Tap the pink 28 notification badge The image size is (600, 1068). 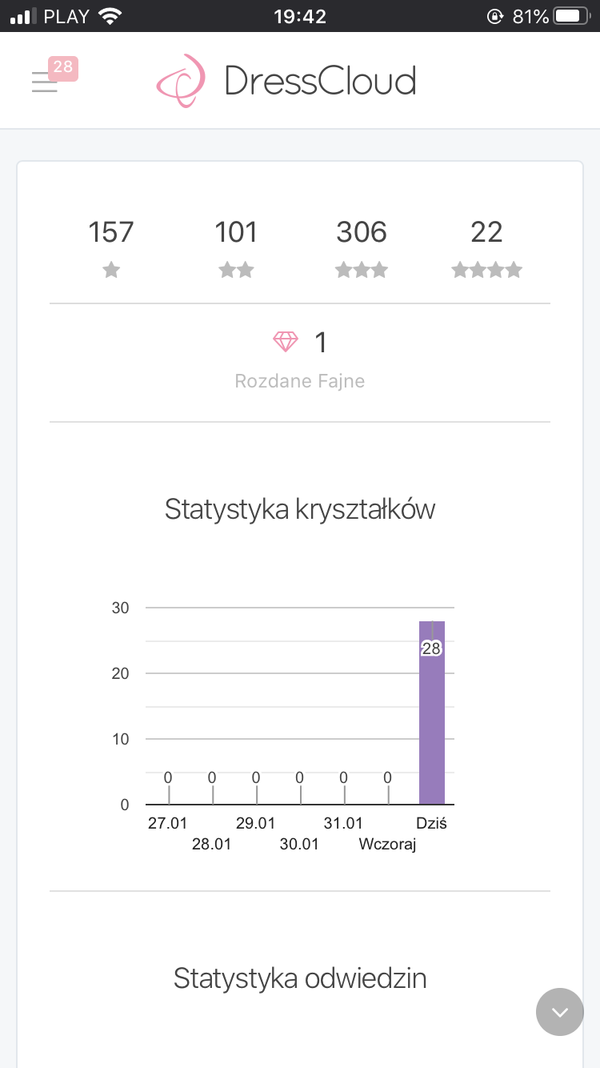[x=63, y=68]
